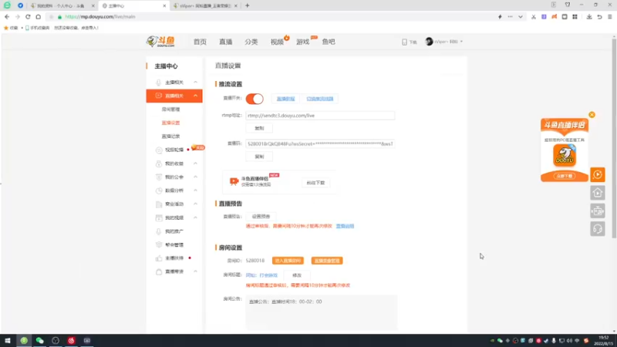Click the undo closed-tab arrow icon
617x347 pixels.
click(x=599, y=17)
